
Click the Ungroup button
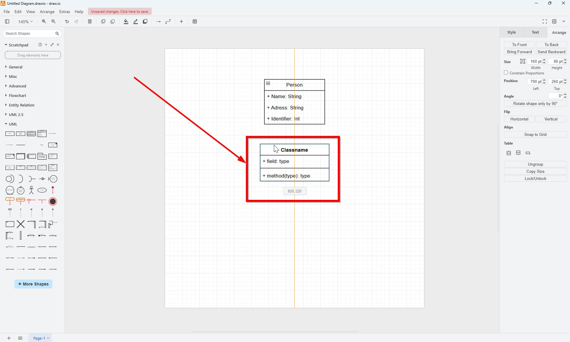click(535, 164)
